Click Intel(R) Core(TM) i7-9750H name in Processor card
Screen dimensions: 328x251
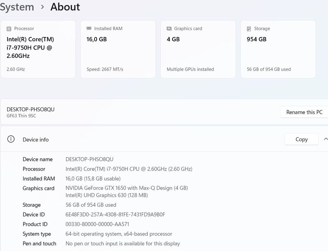coord(30,47)
